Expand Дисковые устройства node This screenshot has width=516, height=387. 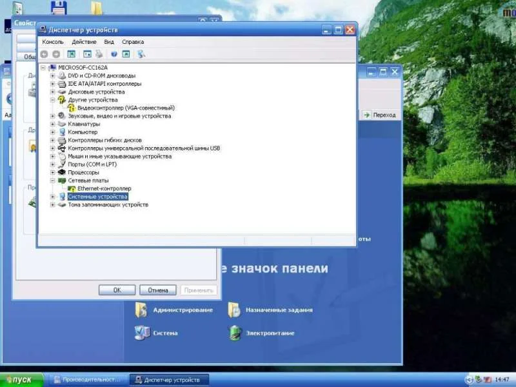(53, 92)
